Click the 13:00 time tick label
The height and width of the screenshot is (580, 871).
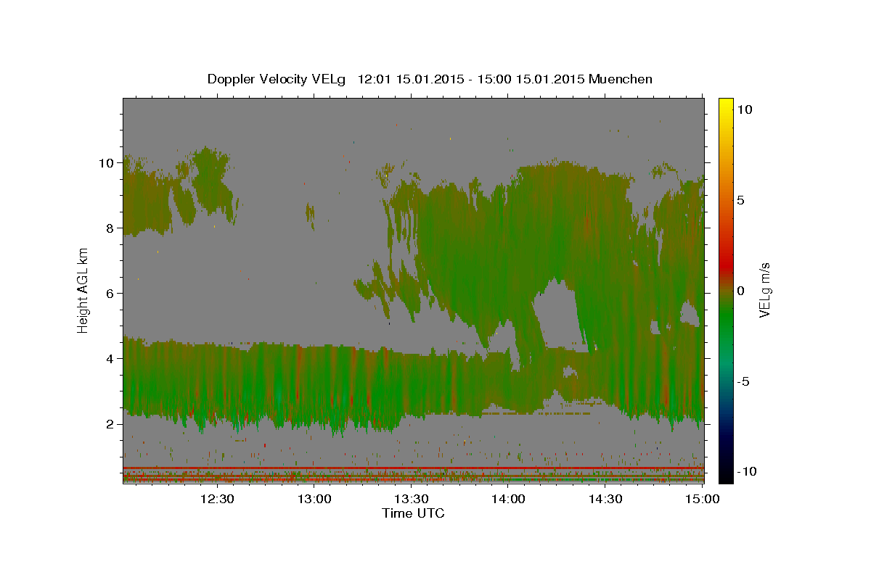314,499
